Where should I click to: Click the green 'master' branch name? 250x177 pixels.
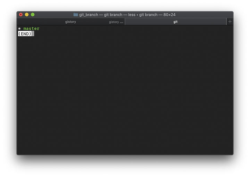point(31,28)
